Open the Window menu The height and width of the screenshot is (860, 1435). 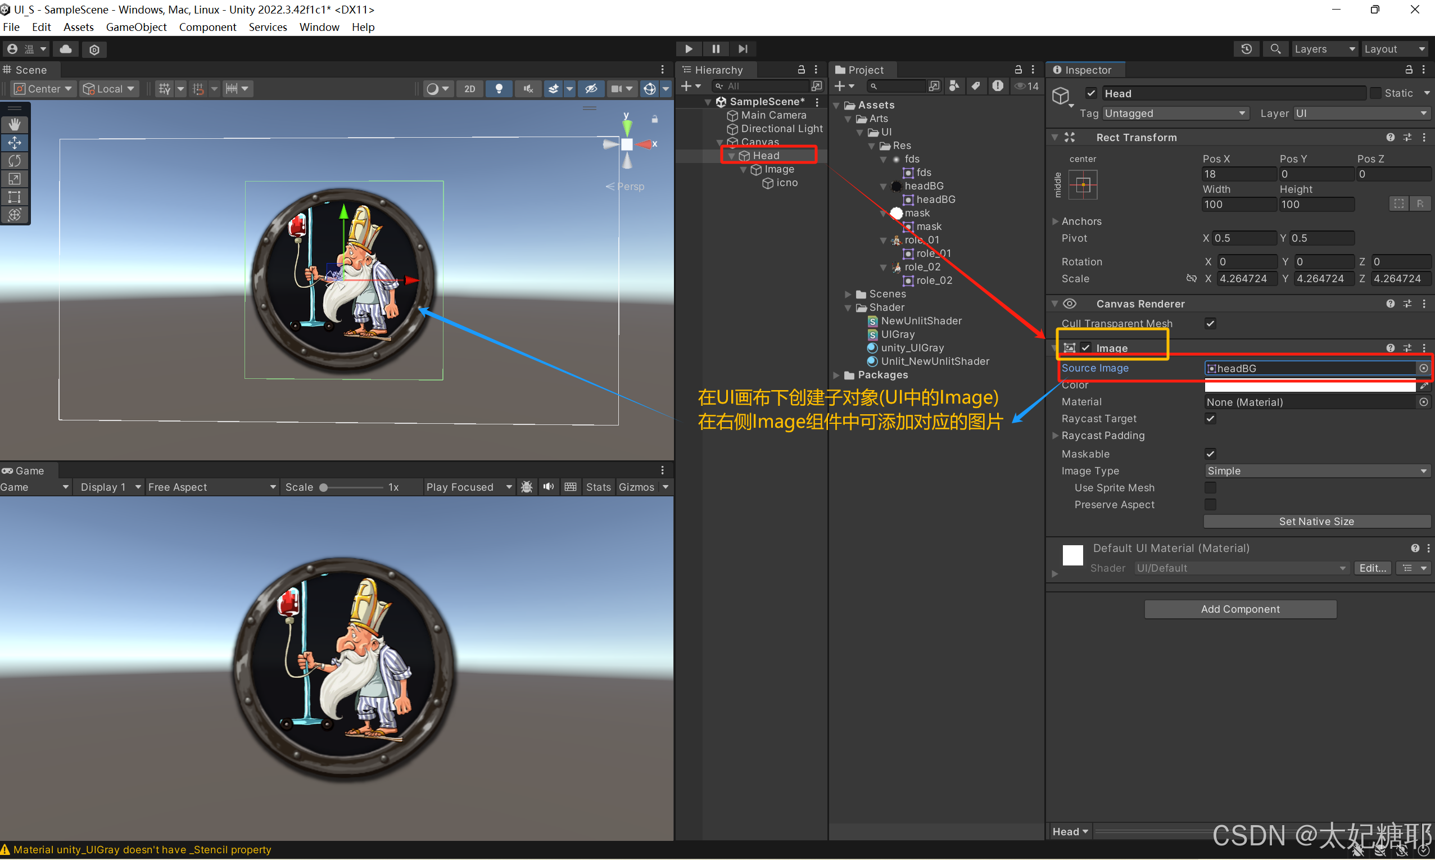click(x=319, y=27)
